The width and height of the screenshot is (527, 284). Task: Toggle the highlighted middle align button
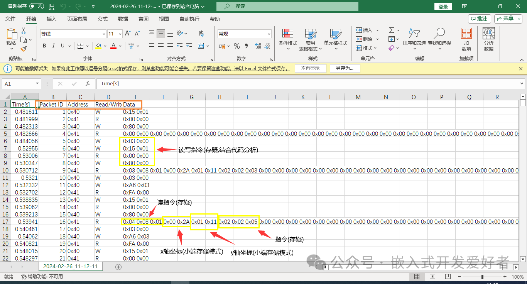click(x=161, y=34)
